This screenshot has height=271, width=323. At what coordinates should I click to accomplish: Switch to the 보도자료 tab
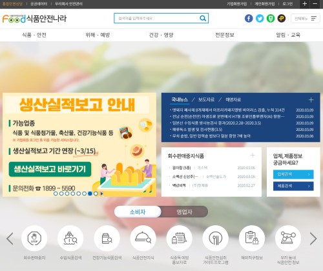(206, 99)
